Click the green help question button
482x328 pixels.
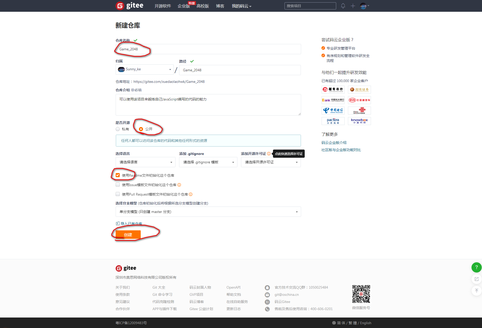click(x=476, y=267)
